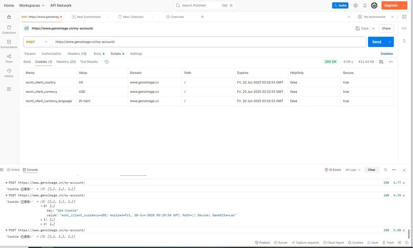Screen dimensions: 413x248
Task: Open the response more options ellipsis
Action: click(x=391, y=62)
